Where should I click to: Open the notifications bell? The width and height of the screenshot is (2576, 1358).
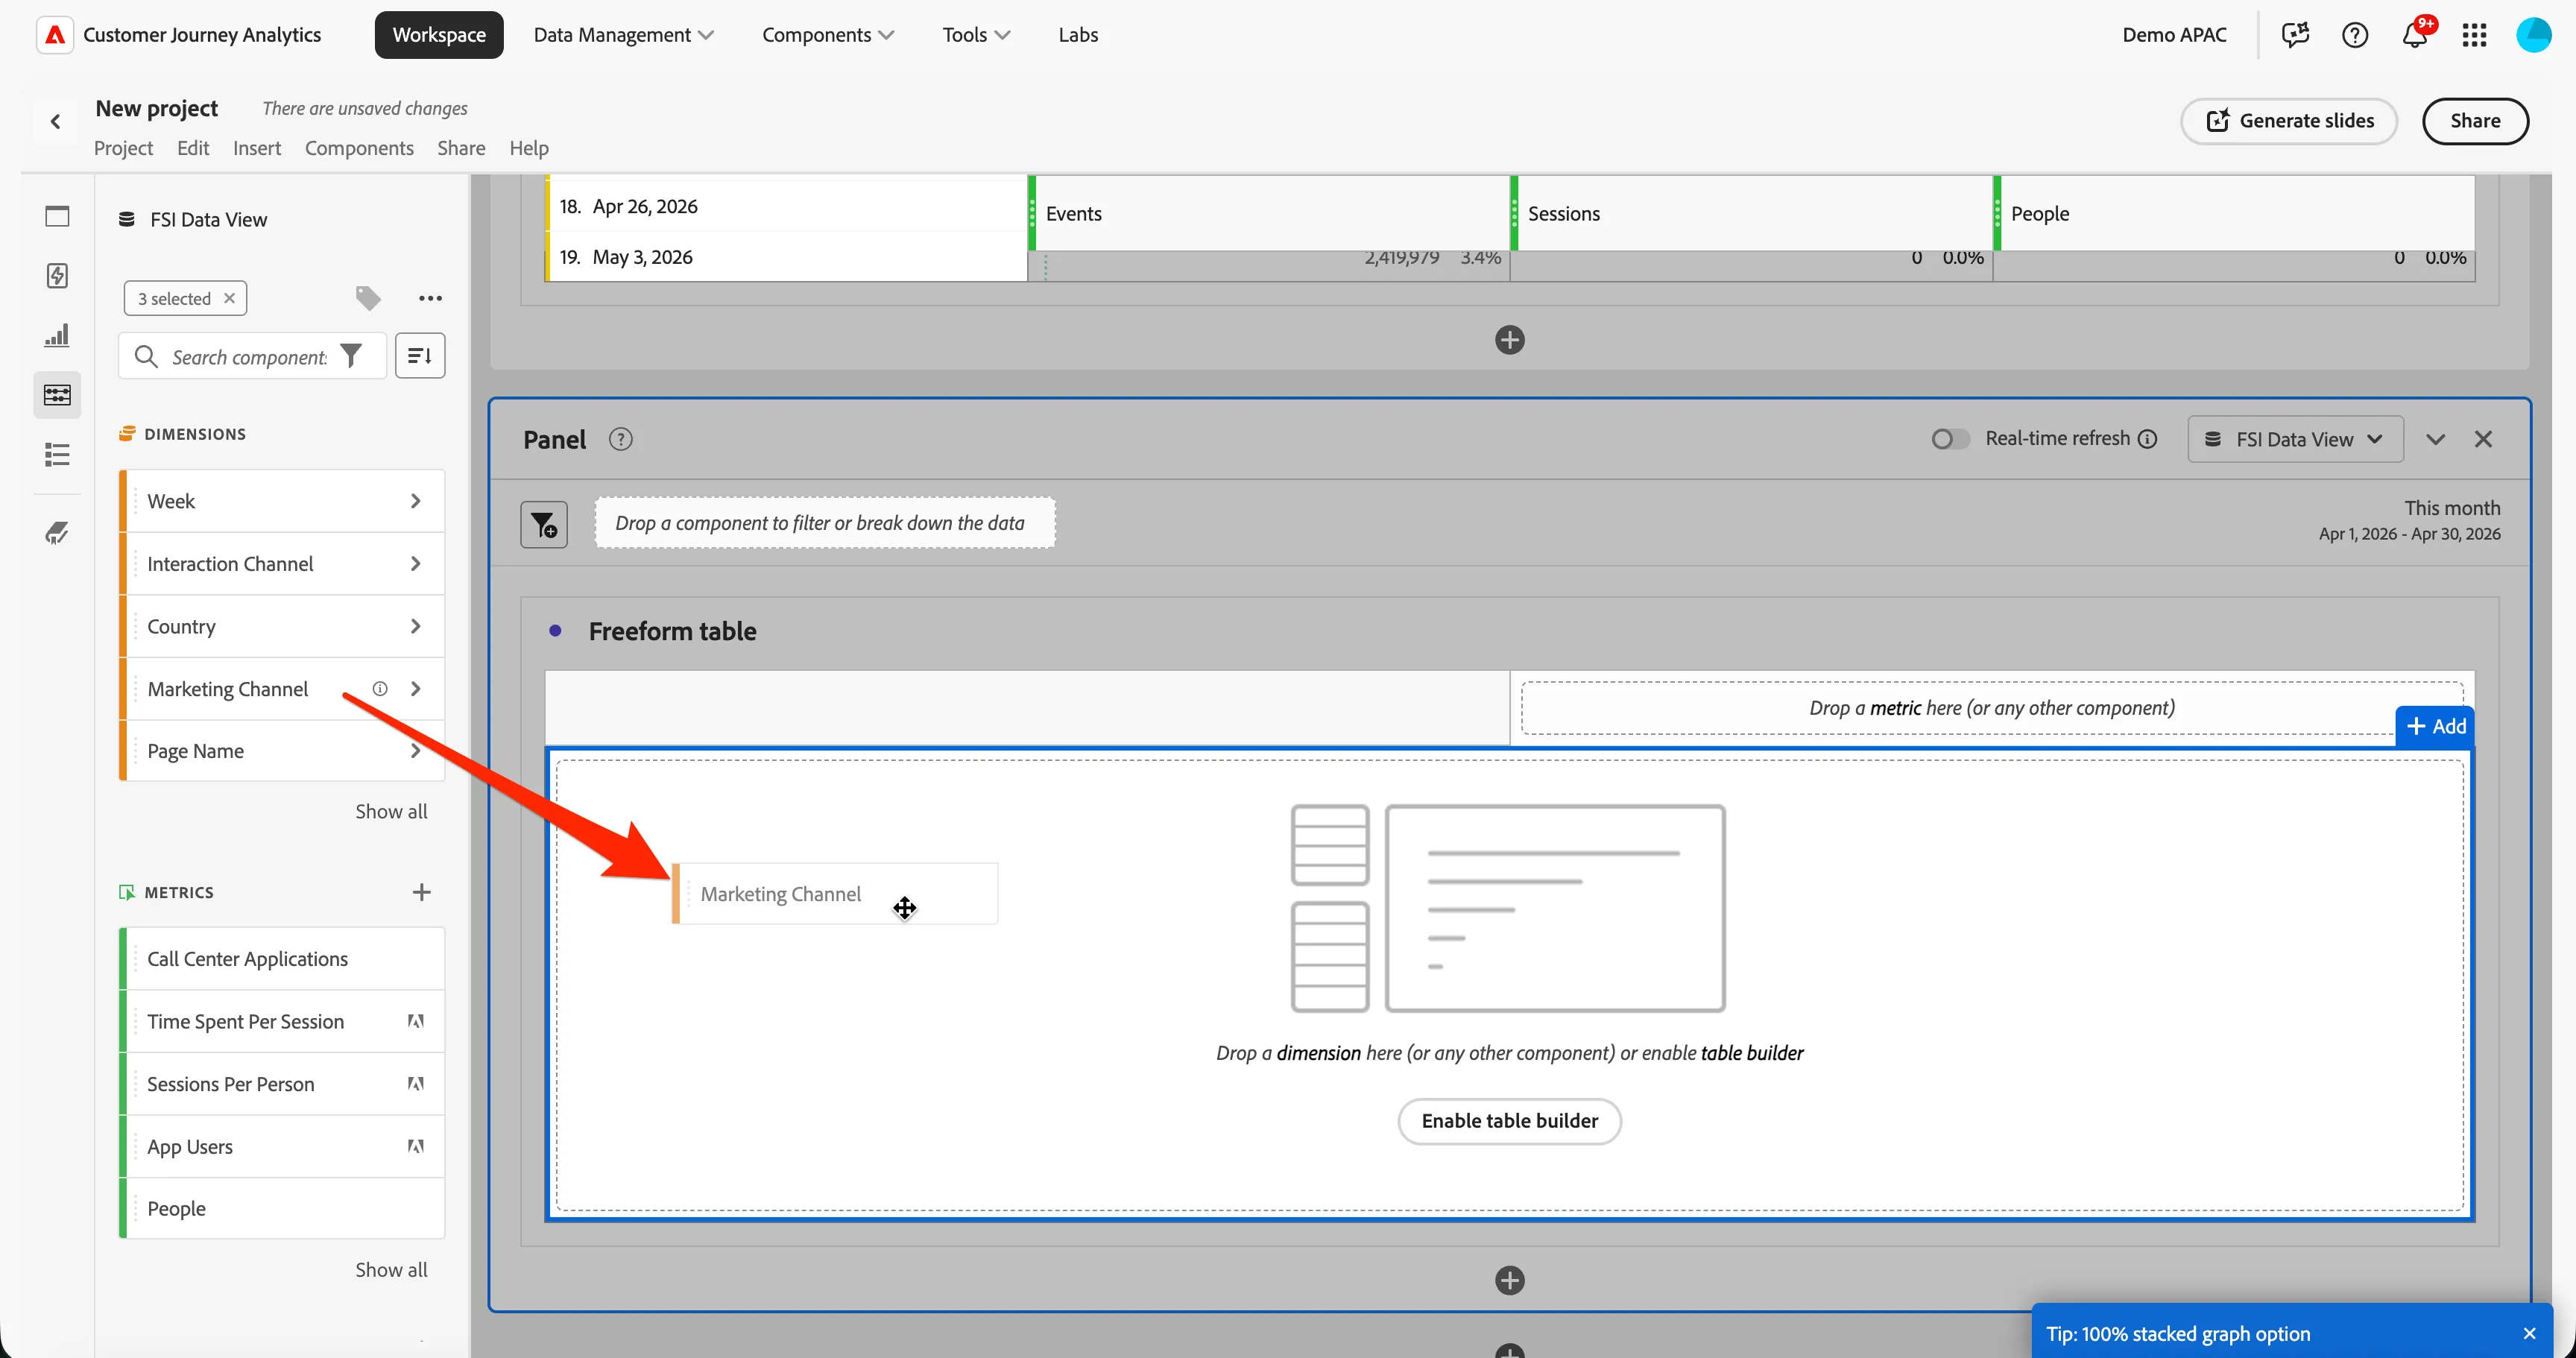click(x=2414, y=35)
